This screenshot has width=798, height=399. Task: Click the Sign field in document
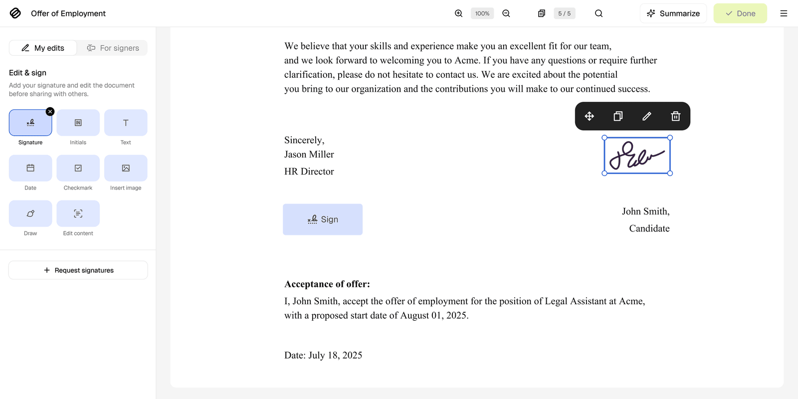[323, 219]
